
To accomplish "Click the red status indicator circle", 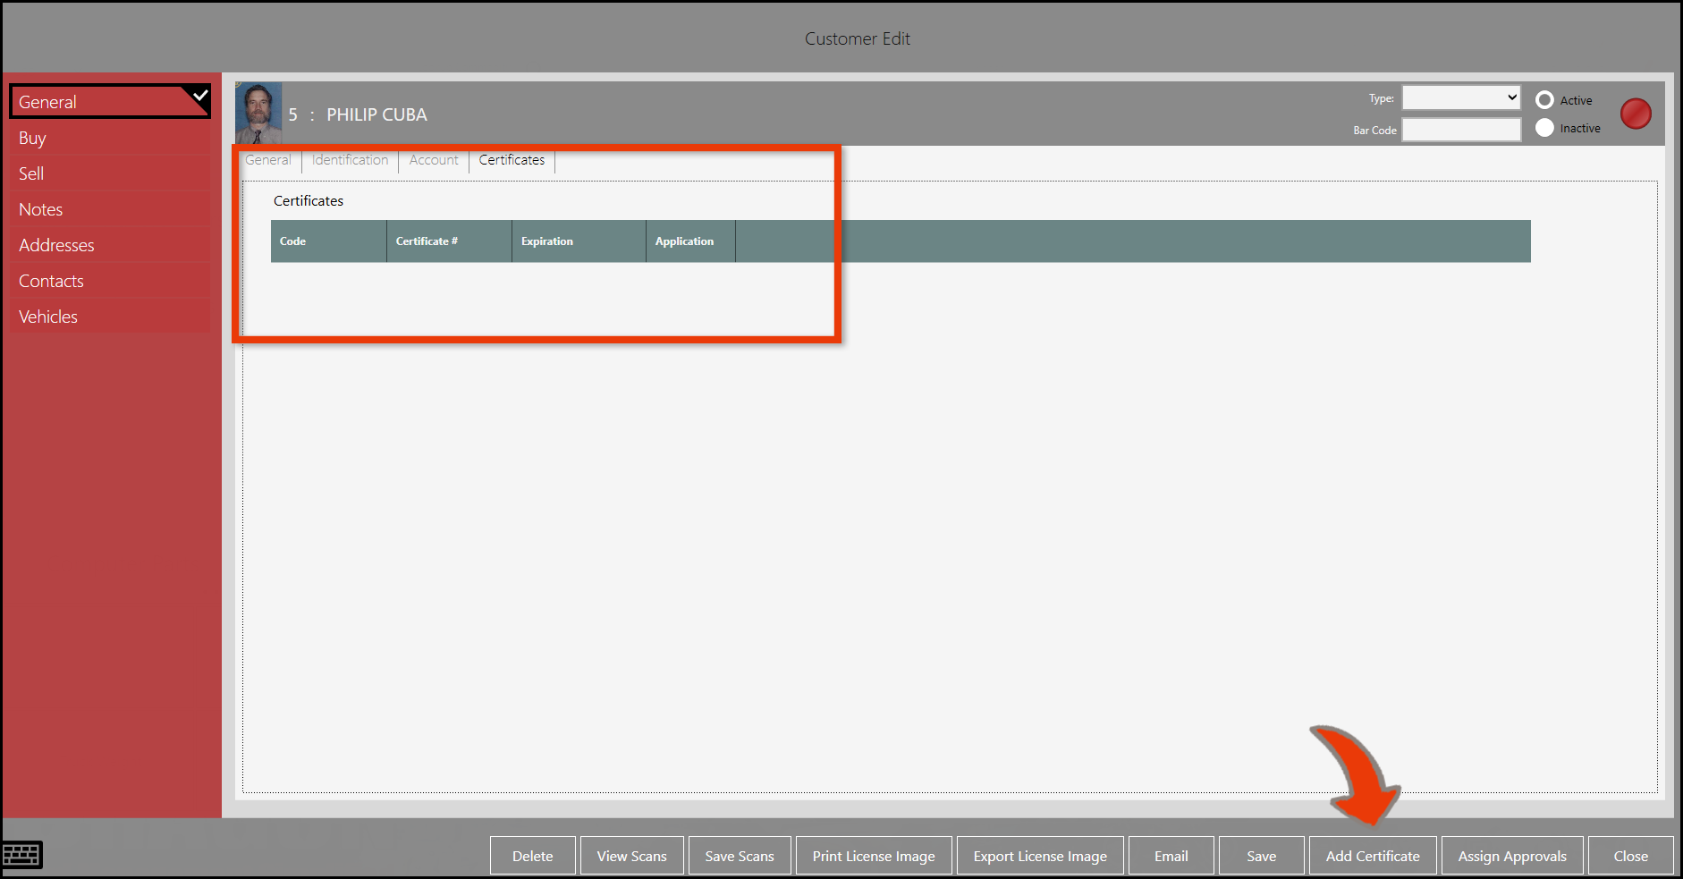I will [1636, 114].
